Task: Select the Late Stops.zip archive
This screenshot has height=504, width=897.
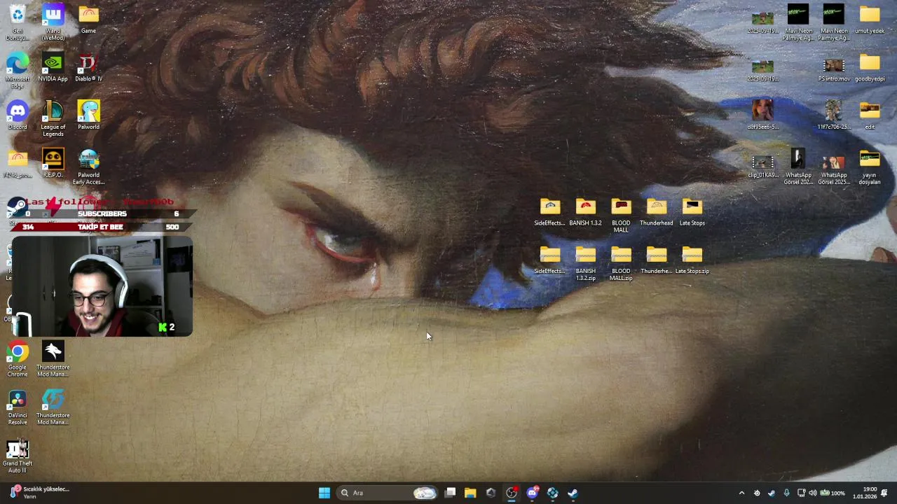Action: (x=692, y=260)
